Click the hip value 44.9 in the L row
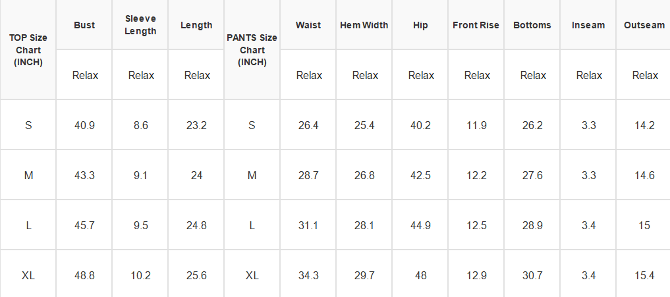Image resolution: width=670 pixels, height=297 pixels. click(420, 226)
